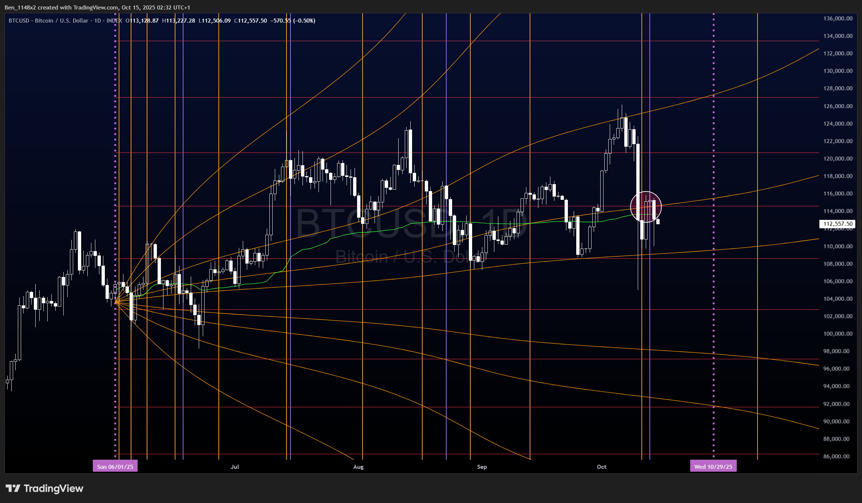Select the Sun 06/01/25 date label

[115, 467]
